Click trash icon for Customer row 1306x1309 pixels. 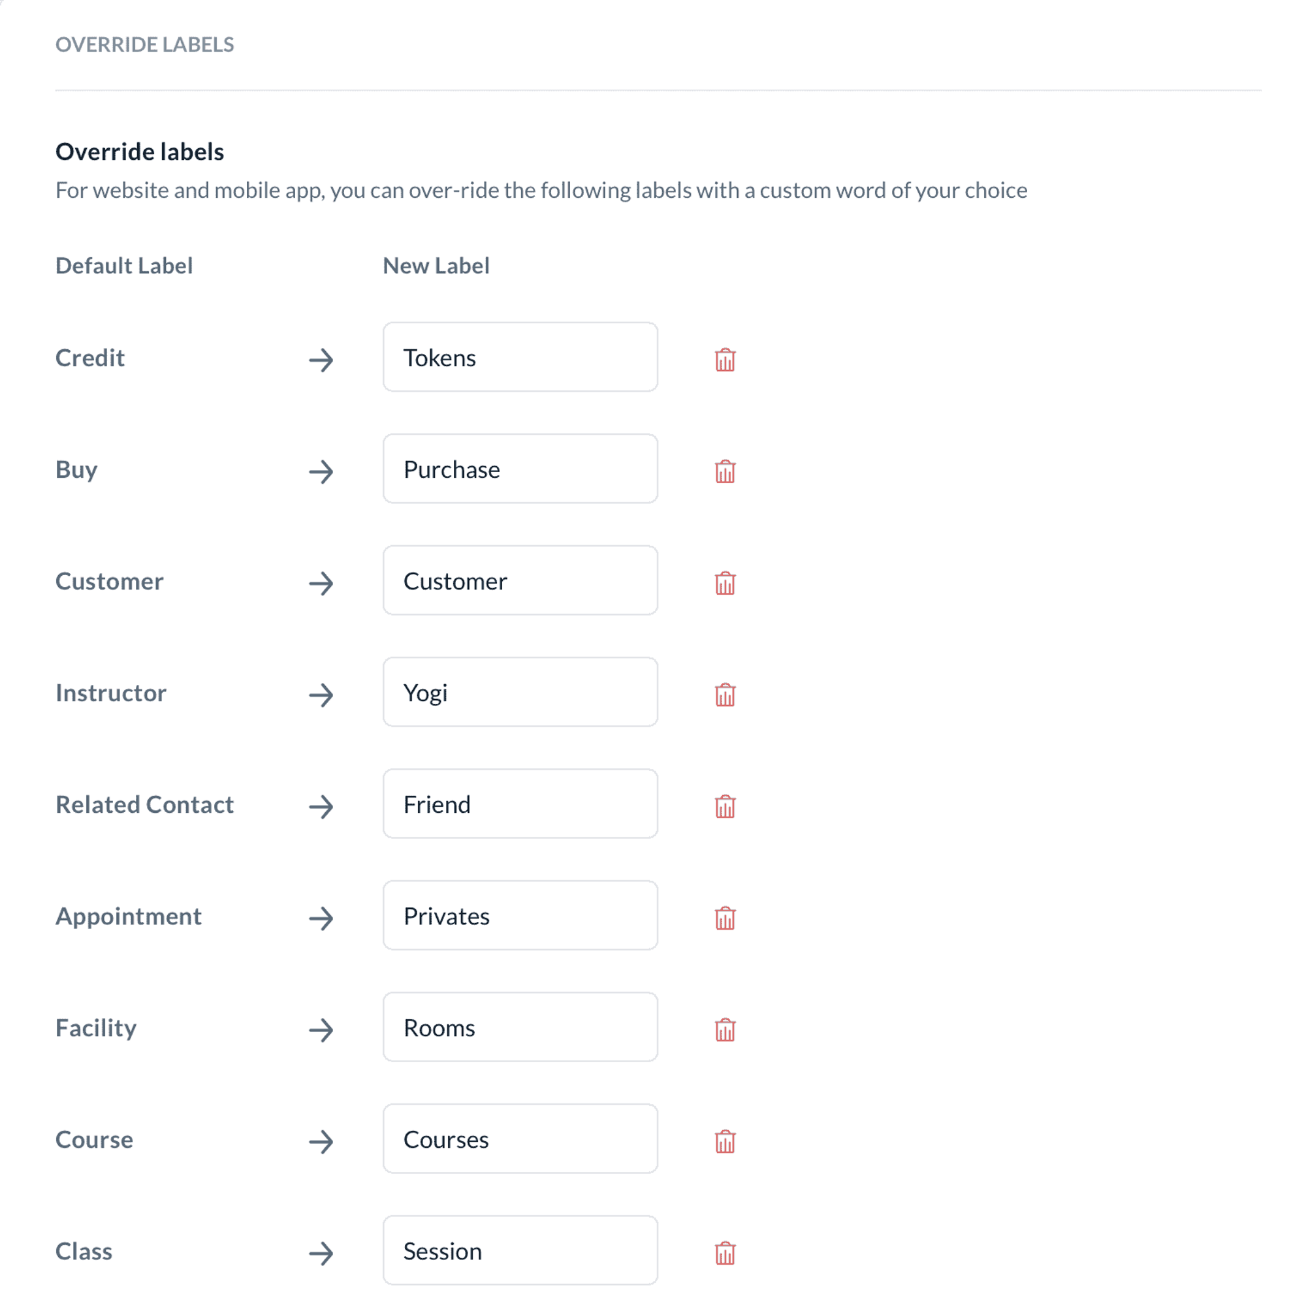724,582
